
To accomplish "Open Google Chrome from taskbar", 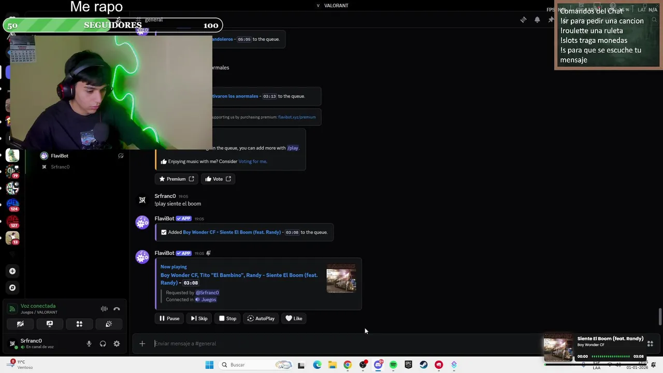I will pos(348,365).
